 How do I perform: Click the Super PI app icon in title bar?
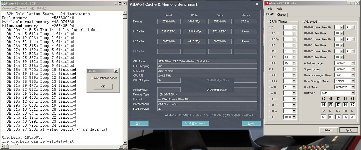[3, 3]
